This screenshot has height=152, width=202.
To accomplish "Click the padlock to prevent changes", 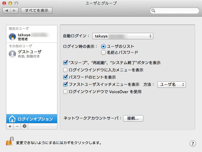I will pyautogui.click(x=10, y=141).
